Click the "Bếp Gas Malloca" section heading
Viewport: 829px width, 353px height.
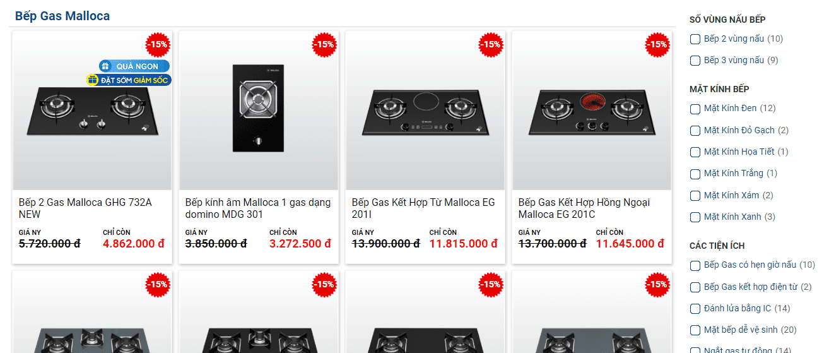62,16
